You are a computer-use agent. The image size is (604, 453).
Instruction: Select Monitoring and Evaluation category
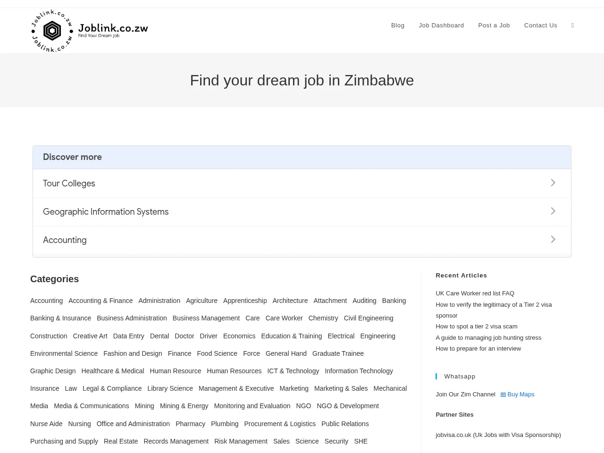coord(252,406)
